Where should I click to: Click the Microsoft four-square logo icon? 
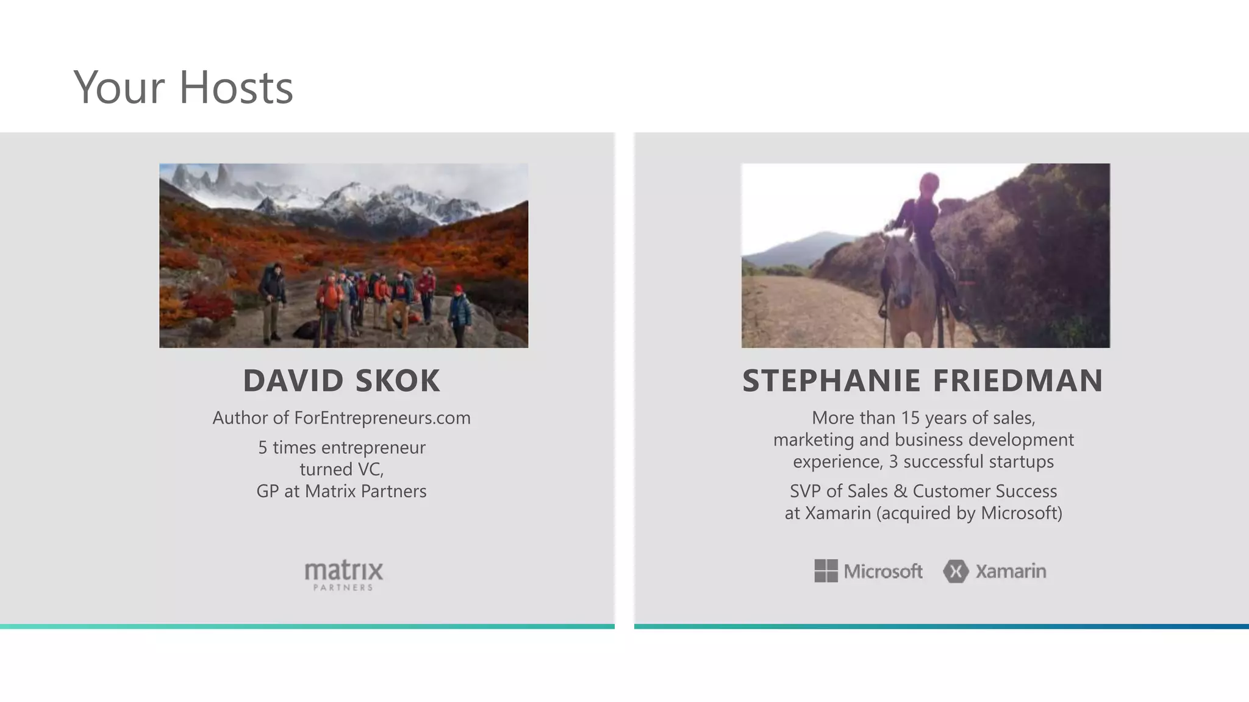coord(826,571)
